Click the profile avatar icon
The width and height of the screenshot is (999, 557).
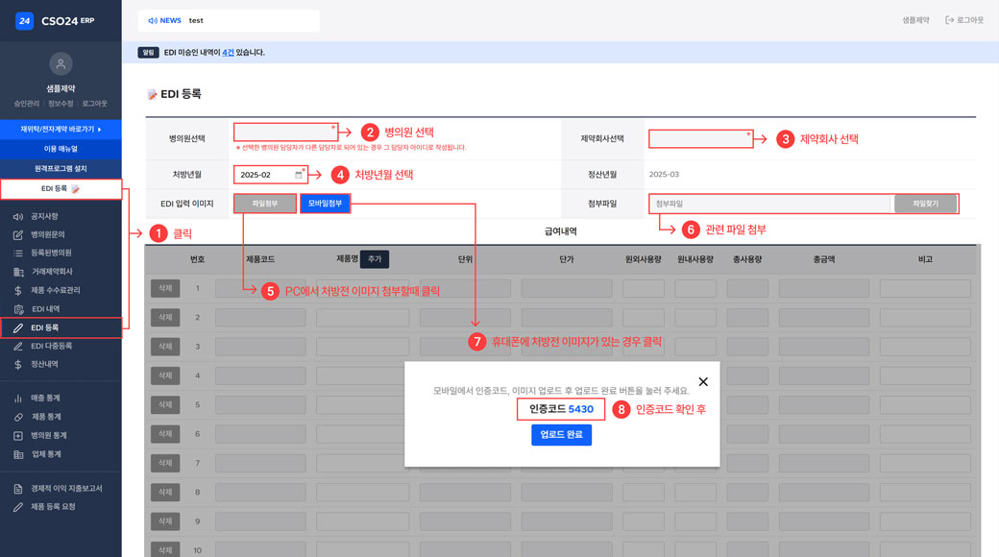pyautogui.click(x=61, y=63)
